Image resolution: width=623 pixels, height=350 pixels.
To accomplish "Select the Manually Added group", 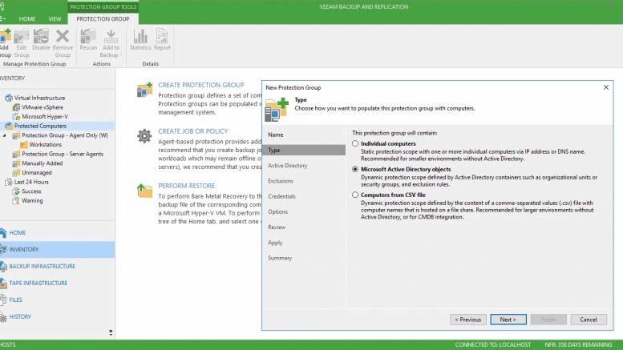I will 42,163.
